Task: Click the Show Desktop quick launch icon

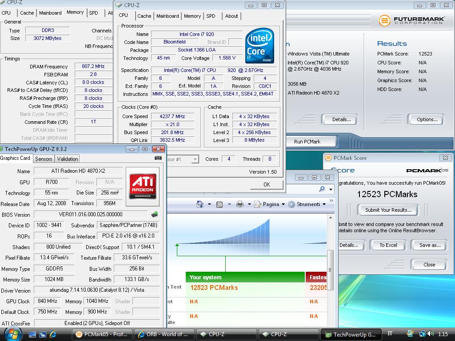Action: (32, 334)
